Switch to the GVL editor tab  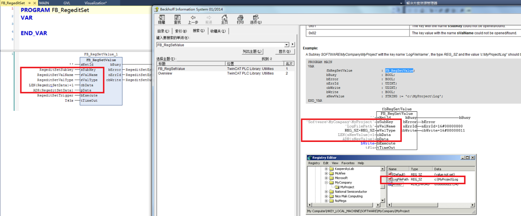[x=67, y=3]
